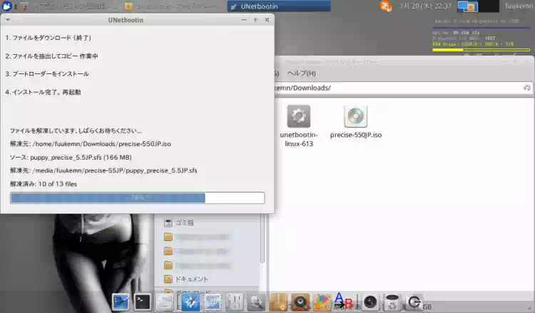Switch to the file manager taskbar button

click(x=173, y=6)
